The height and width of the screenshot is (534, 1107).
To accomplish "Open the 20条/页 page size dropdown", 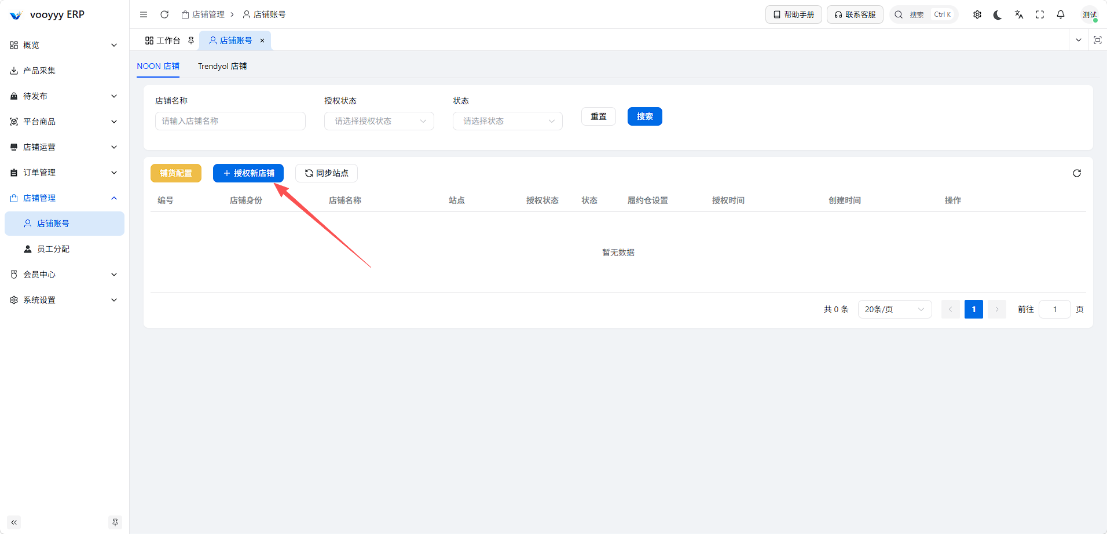I will coord(895,309).
